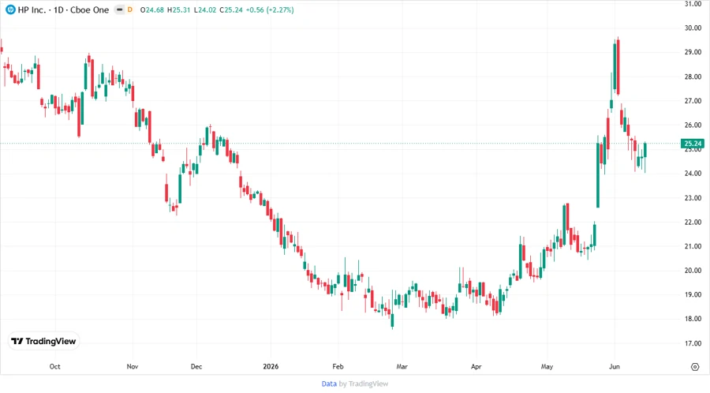Click the Feb label on time axis
710x393 pixels.
tap(338, 366)
